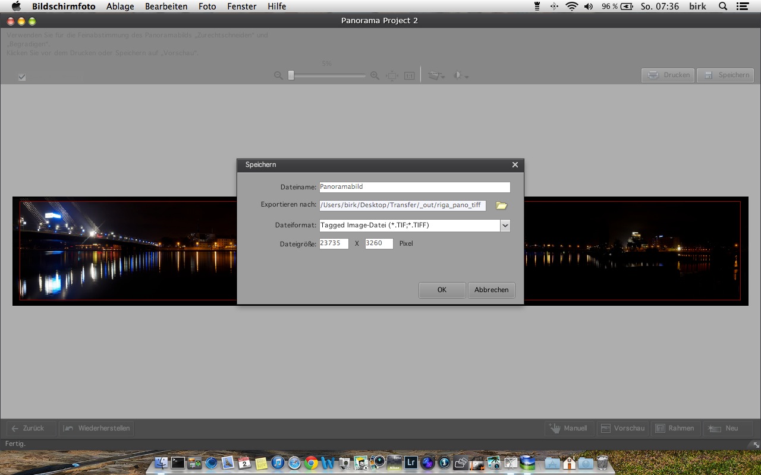Open Lightroom (Lr) from the Dock
761x475 pixels.
(411, 463)
